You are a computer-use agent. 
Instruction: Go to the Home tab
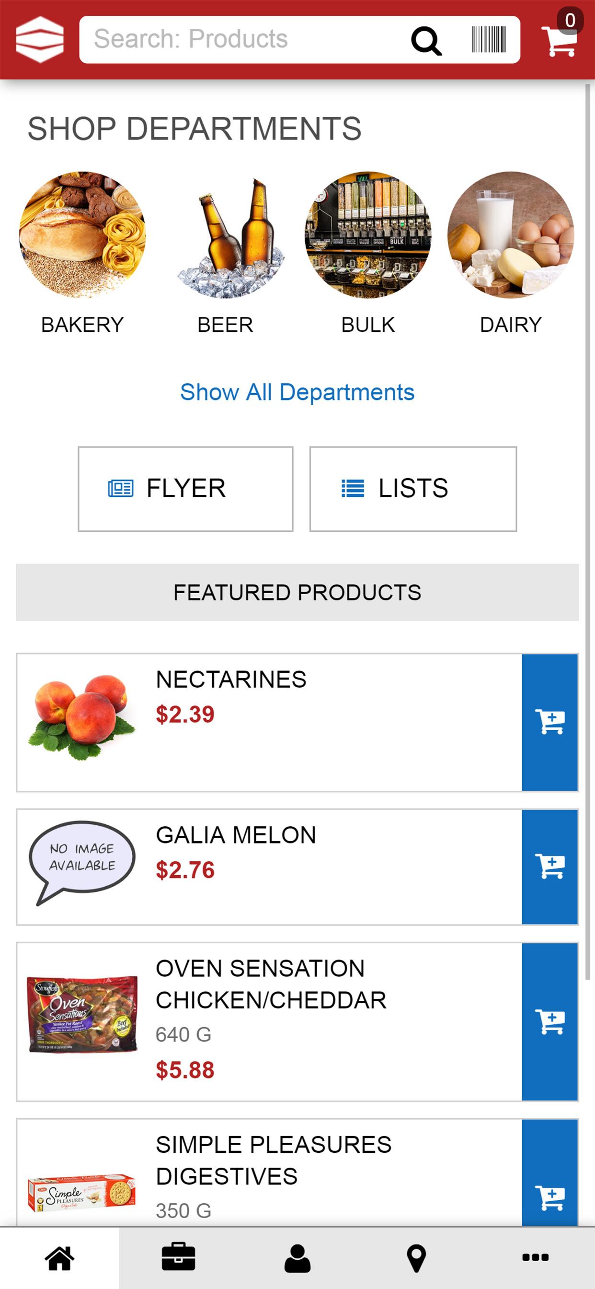59,1257
